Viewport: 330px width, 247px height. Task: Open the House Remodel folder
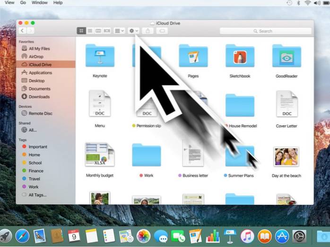coord(240,105)
